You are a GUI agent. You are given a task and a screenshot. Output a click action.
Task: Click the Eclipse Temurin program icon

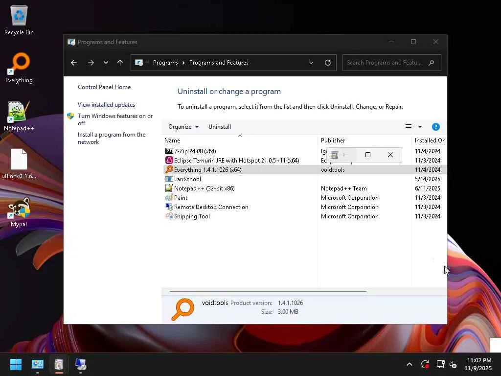coord(169,160)
